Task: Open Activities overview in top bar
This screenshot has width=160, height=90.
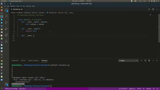Action: [4, 1]
